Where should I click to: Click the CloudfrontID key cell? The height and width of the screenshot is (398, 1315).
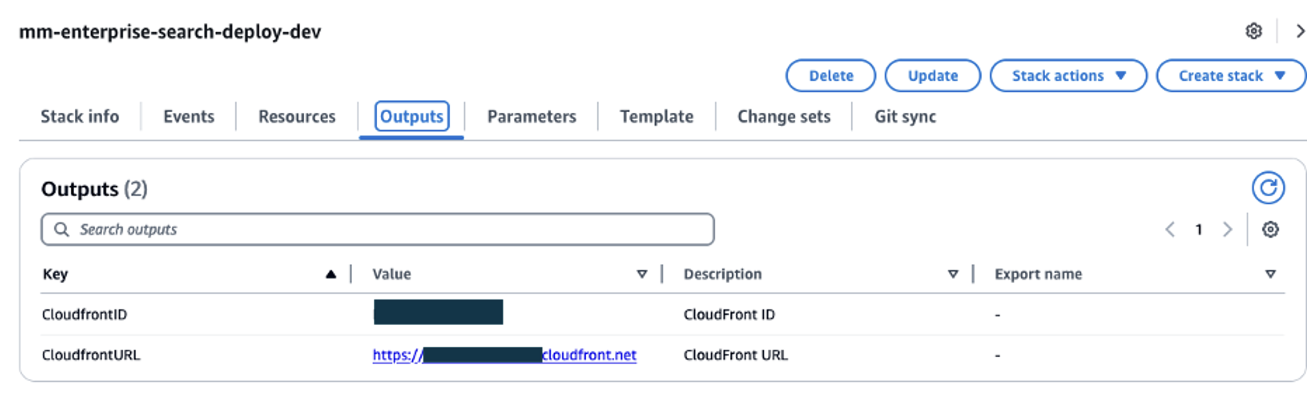[x=84, y=315]
